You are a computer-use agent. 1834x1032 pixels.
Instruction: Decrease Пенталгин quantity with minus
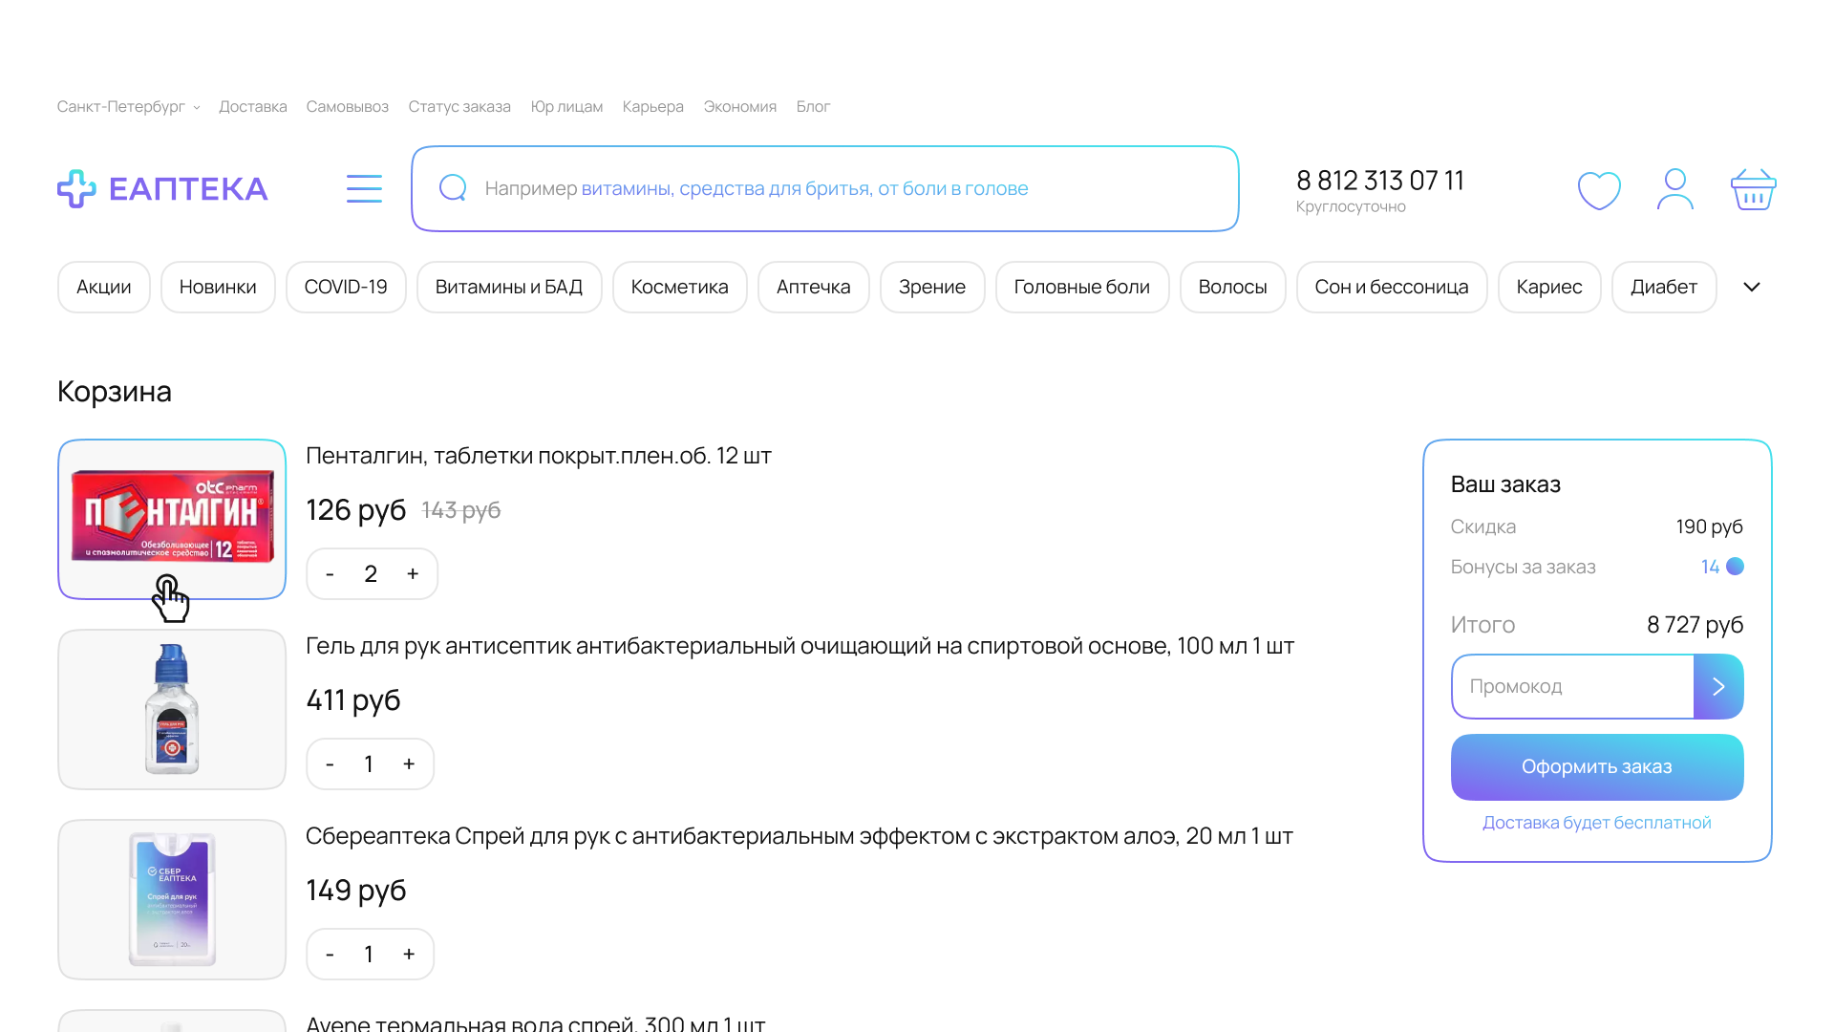coord(330,573)
